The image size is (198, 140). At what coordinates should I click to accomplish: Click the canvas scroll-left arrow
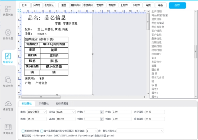(x=19, y=97)
